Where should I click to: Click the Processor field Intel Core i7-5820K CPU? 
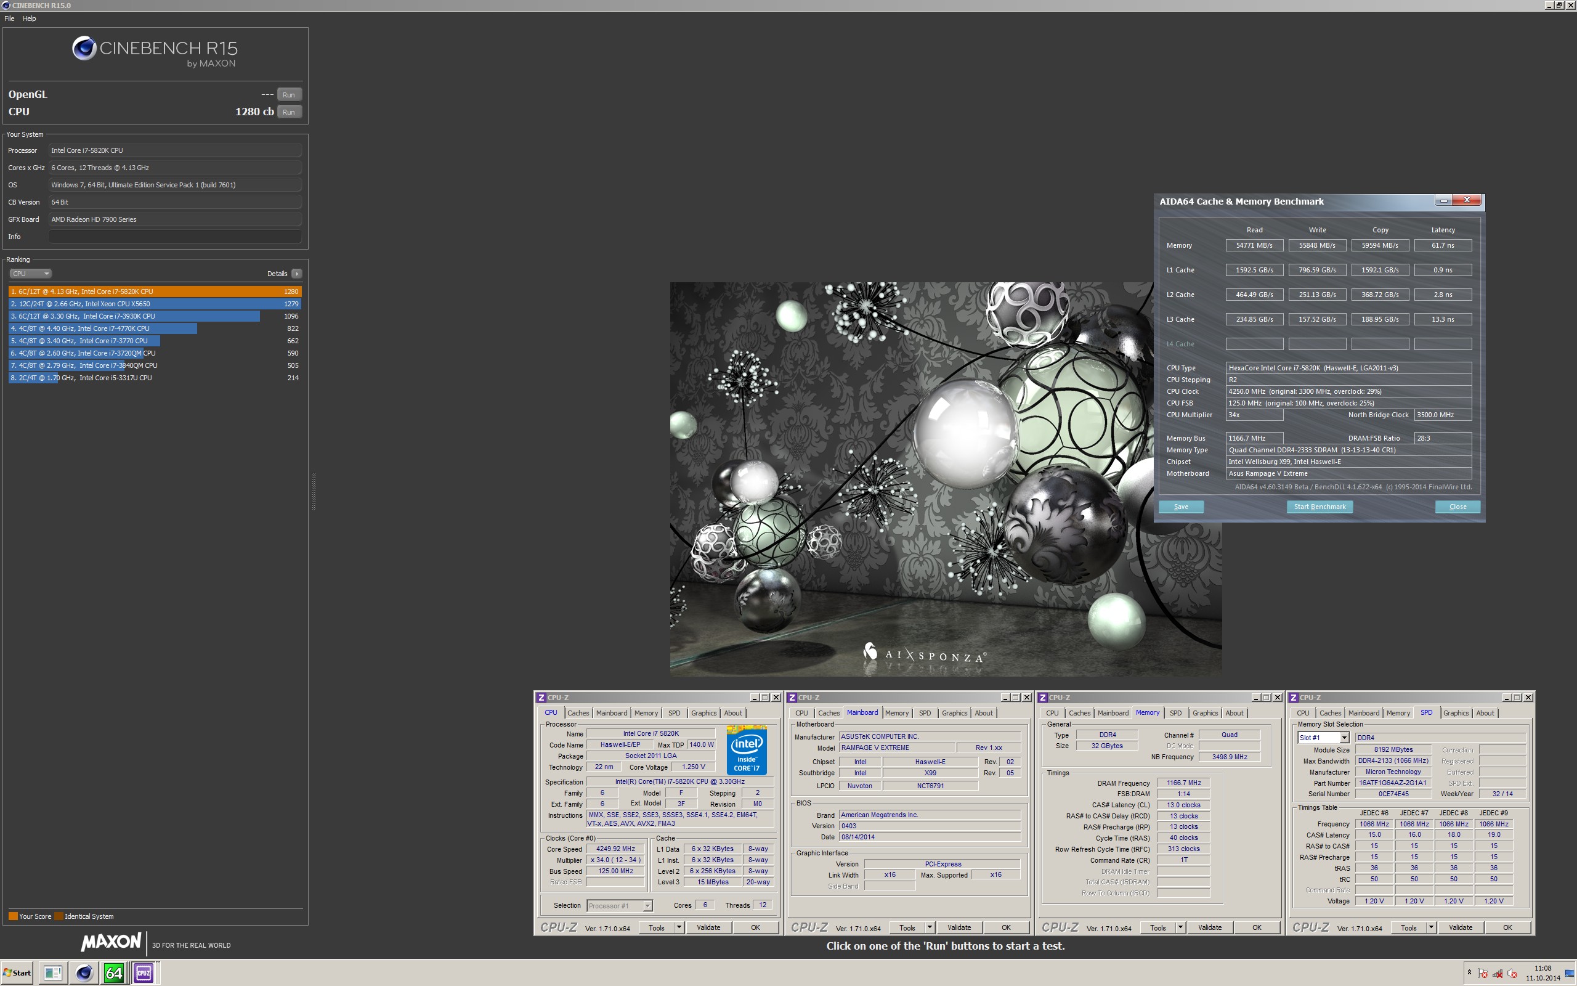(x=175, y=150)
